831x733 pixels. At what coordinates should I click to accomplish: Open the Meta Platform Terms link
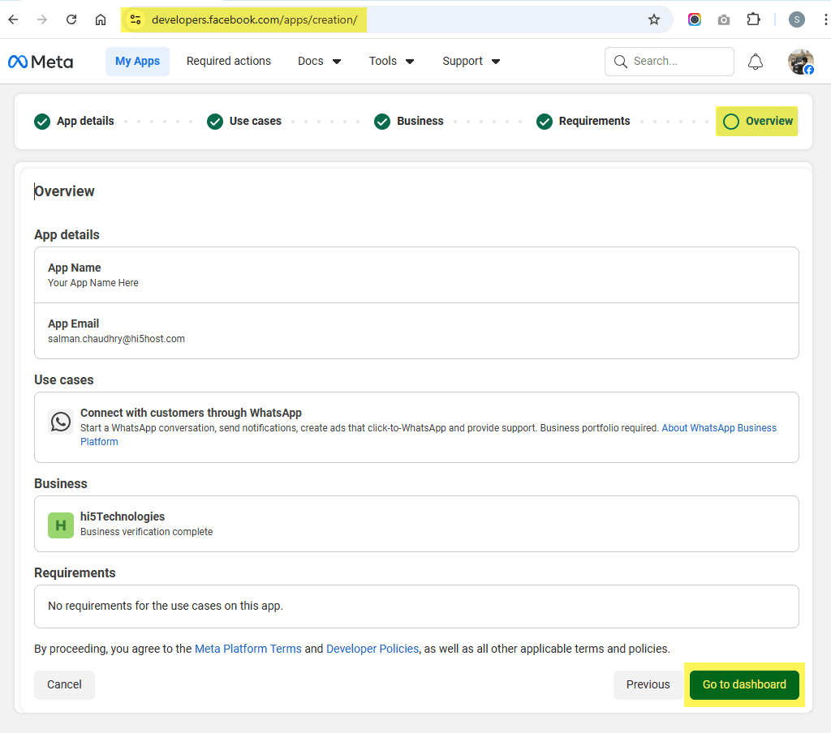248,649
